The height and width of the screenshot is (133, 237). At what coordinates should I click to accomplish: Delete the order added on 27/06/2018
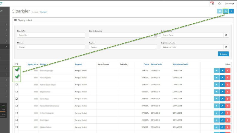pos(228,127)
